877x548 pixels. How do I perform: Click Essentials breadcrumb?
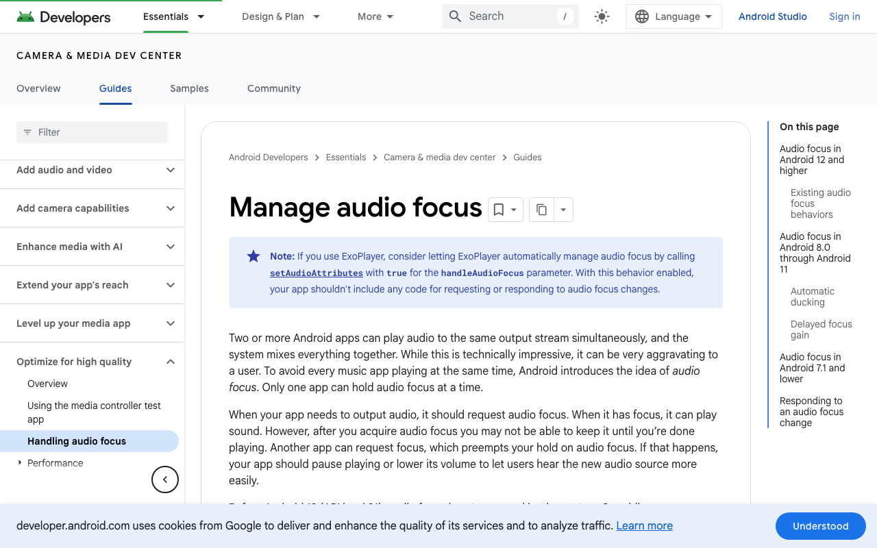coord(346,158)
